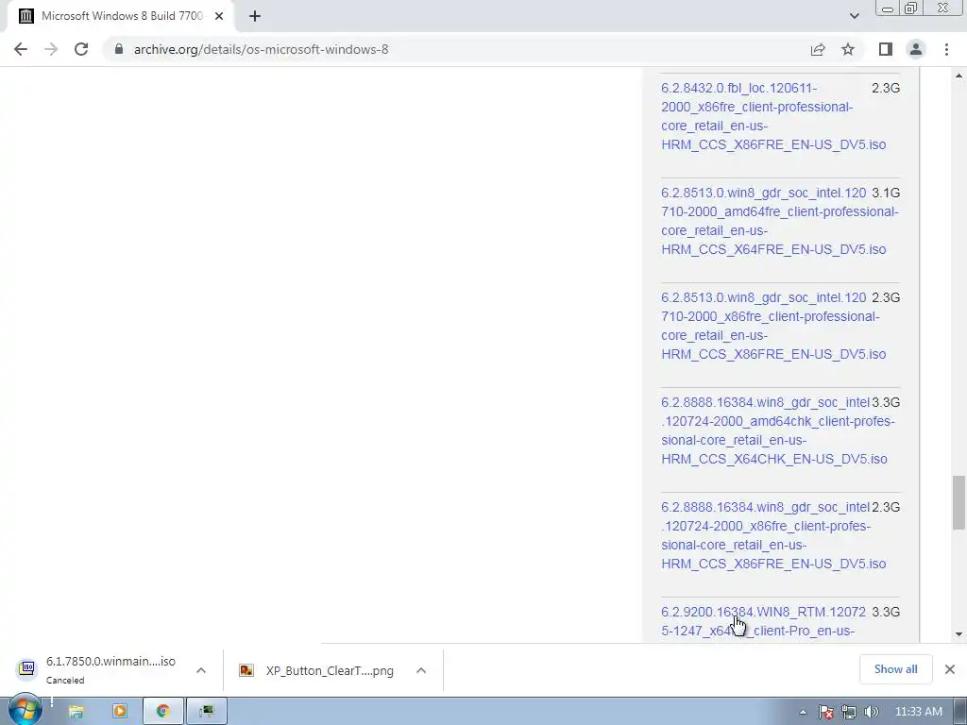Click the ISO file icon in downloads bar

click(x=26, y=669)
